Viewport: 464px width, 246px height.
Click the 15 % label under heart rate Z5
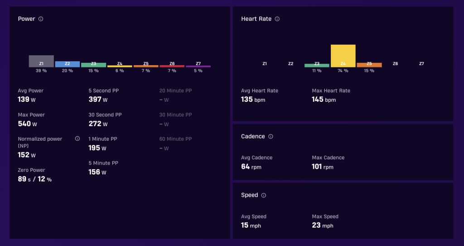[x=369, y=71]
